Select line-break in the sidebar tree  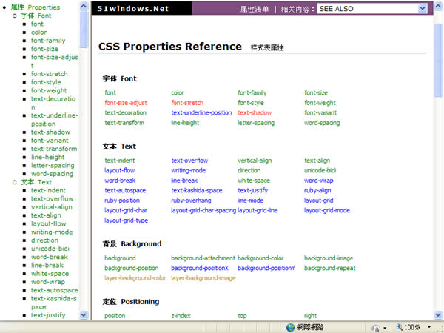pos(47,266)
